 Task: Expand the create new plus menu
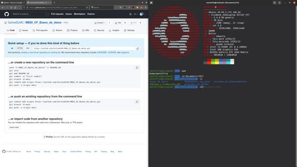click(x=136, y=14)
